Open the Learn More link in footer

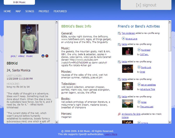[x=111, y=134]
